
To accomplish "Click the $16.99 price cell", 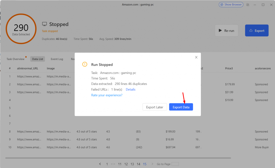I will (170, 140).
